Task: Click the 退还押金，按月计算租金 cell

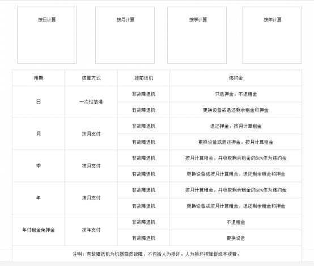Action: click(x=236, y=126)
